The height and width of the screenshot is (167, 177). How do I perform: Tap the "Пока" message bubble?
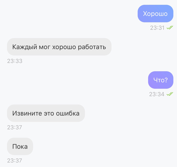click(20, 146)
